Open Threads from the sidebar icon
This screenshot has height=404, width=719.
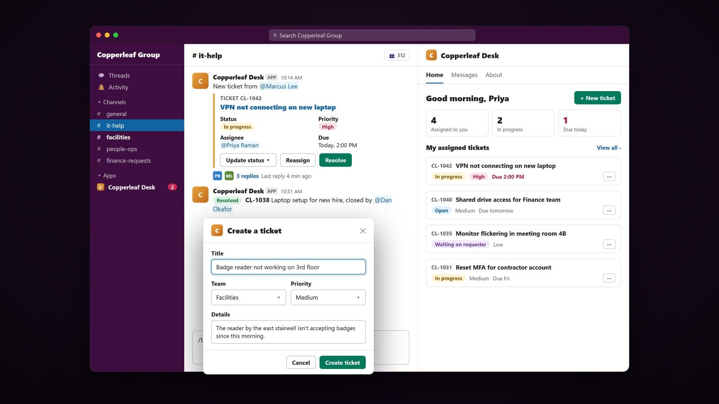click(x=101, y=75)
